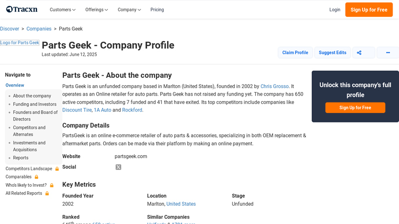This screenshot has width=399, height=224.
Task: Open the Chris Grosso founder link
Action: tap(274, 86)
